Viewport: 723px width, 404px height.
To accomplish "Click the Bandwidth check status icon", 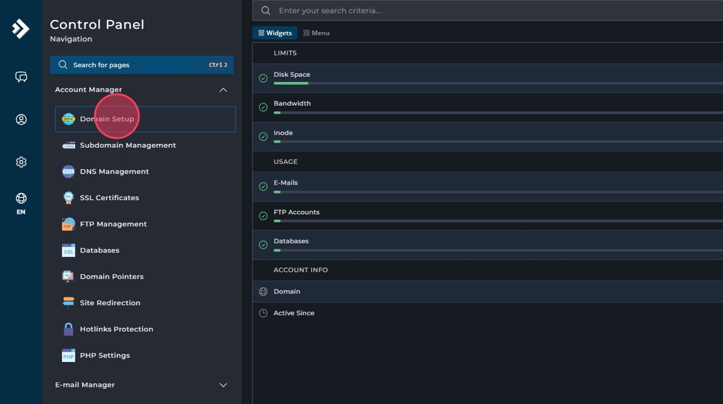I will (x=263, y=108).
